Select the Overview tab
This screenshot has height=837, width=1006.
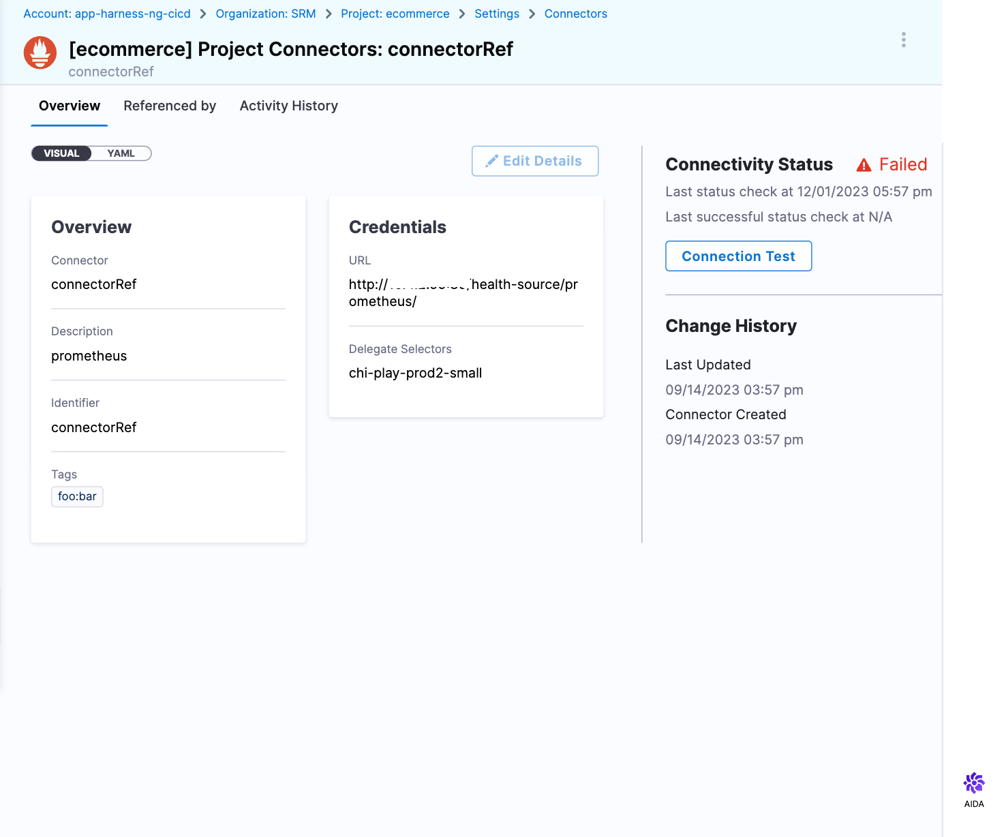point(70,106)
